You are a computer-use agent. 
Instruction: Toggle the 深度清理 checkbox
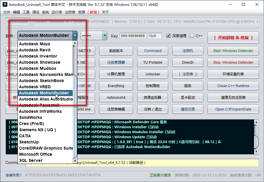[168, 36]
